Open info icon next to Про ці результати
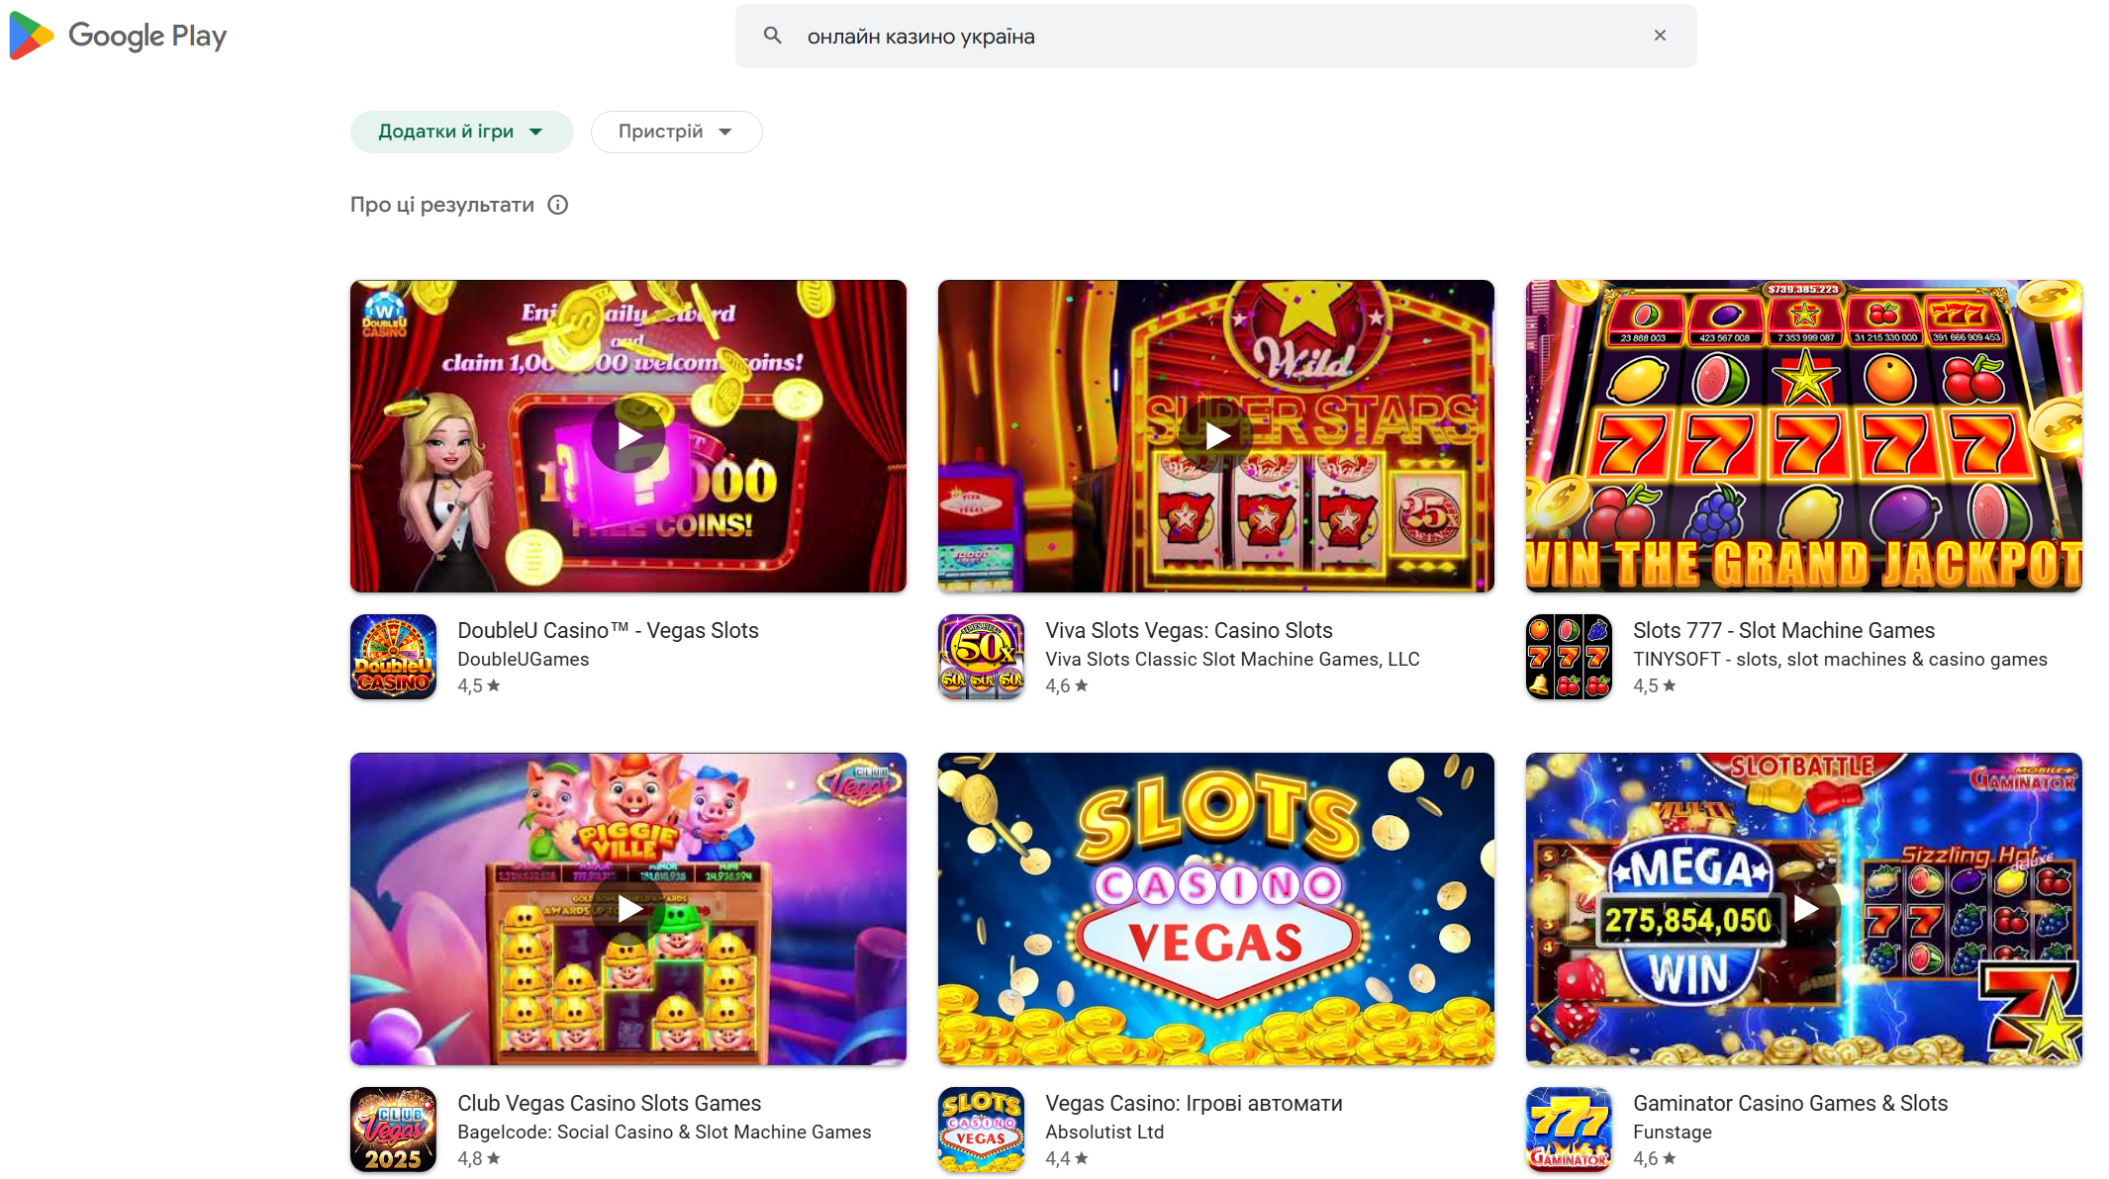The height and width of the screenshot is (1179, 2109). pyautogui.click(x=558, y=205)
